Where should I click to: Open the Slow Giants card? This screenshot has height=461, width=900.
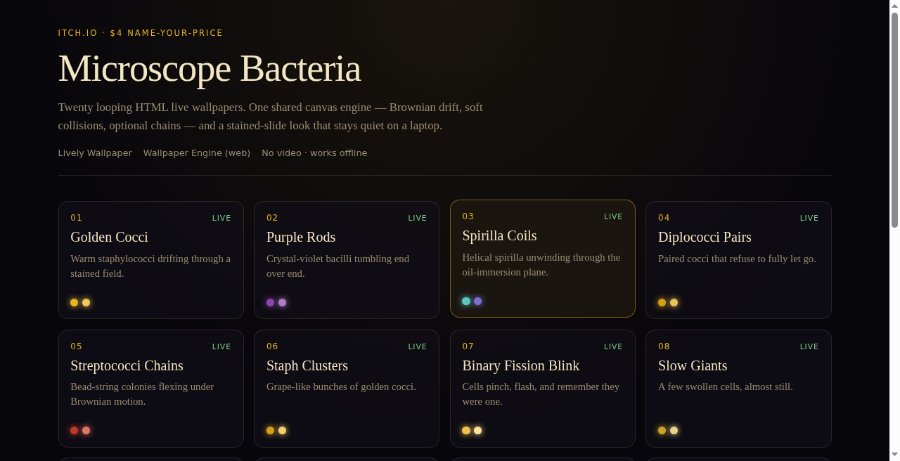[x=738, y=389]
